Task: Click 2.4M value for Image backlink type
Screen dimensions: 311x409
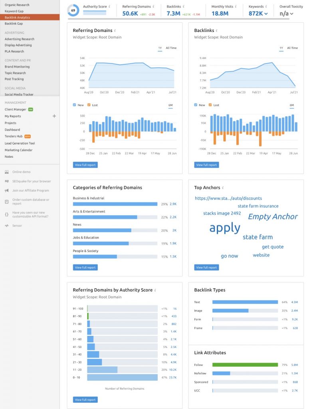Action: tap(295, 311)
